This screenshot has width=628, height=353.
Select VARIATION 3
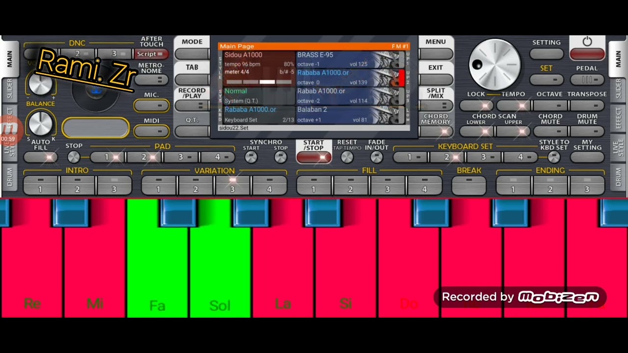[233, 186]
